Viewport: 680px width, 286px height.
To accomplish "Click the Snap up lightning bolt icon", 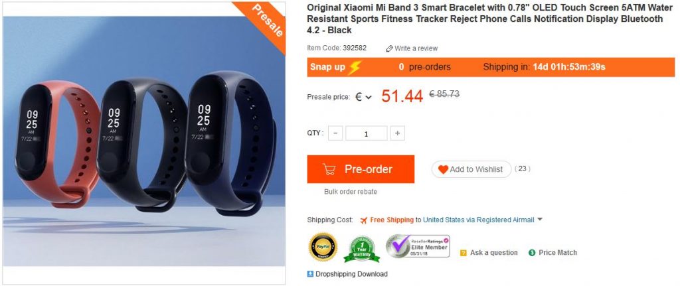I will tap(354, 67).
